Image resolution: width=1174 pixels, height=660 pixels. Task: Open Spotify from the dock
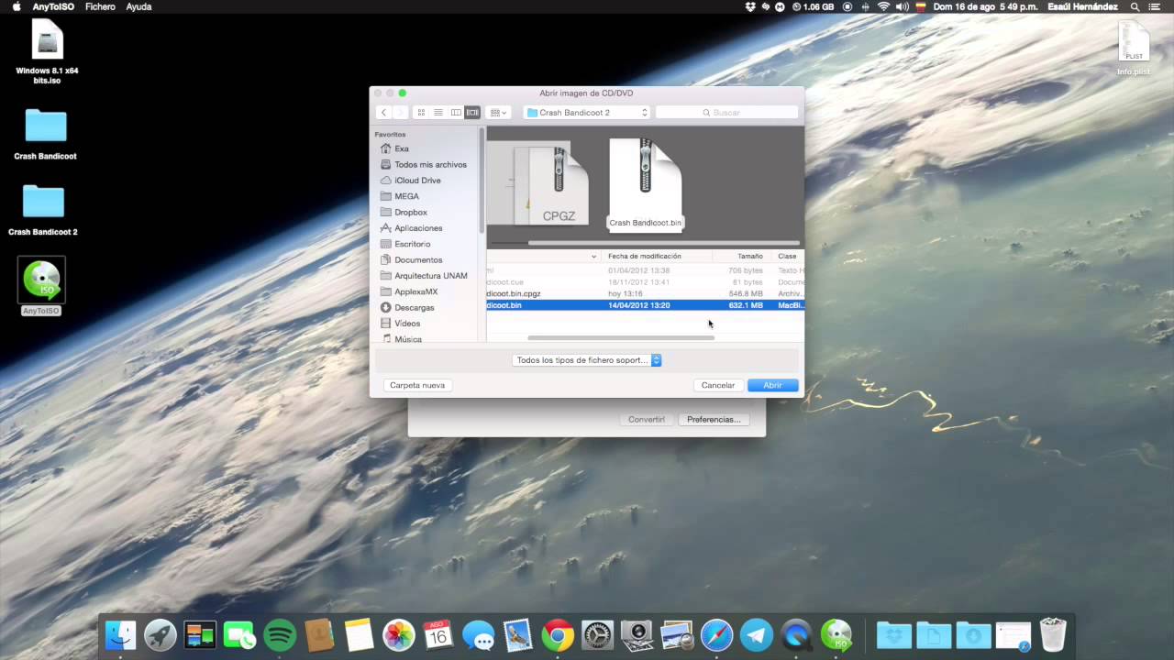point(280,635)
